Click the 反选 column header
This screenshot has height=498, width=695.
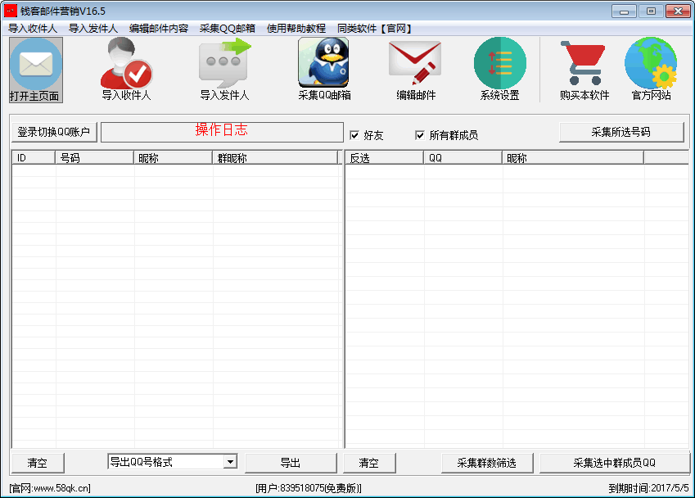click(384, 158)
